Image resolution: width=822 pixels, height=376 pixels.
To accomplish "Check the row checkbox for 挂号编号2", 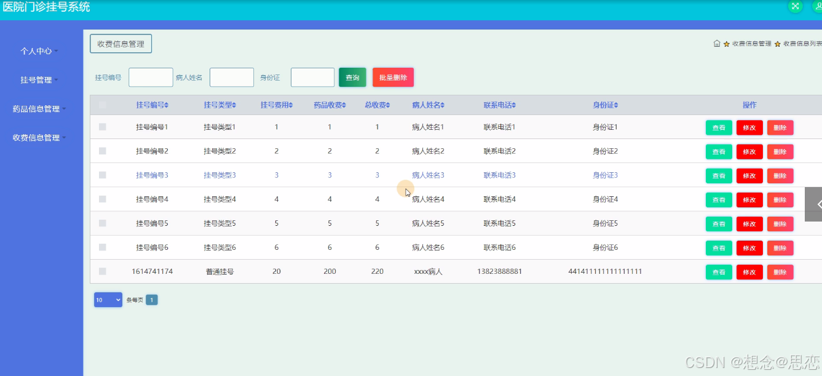I will click(x=103, y=151).
